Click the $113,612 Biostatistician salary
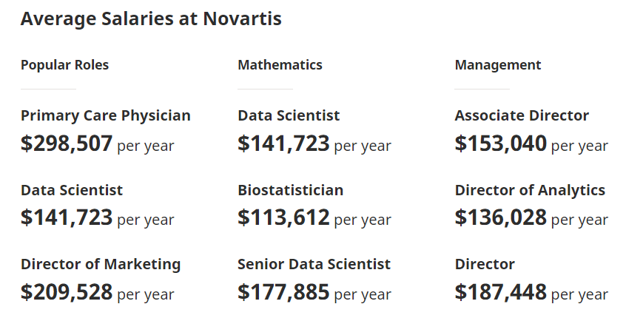This screenshot has width=643, height=321. tap(283, 217)
